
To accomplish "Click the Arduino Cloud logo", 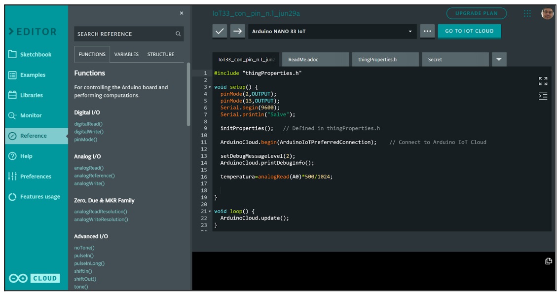I will (x=35, y=278).
